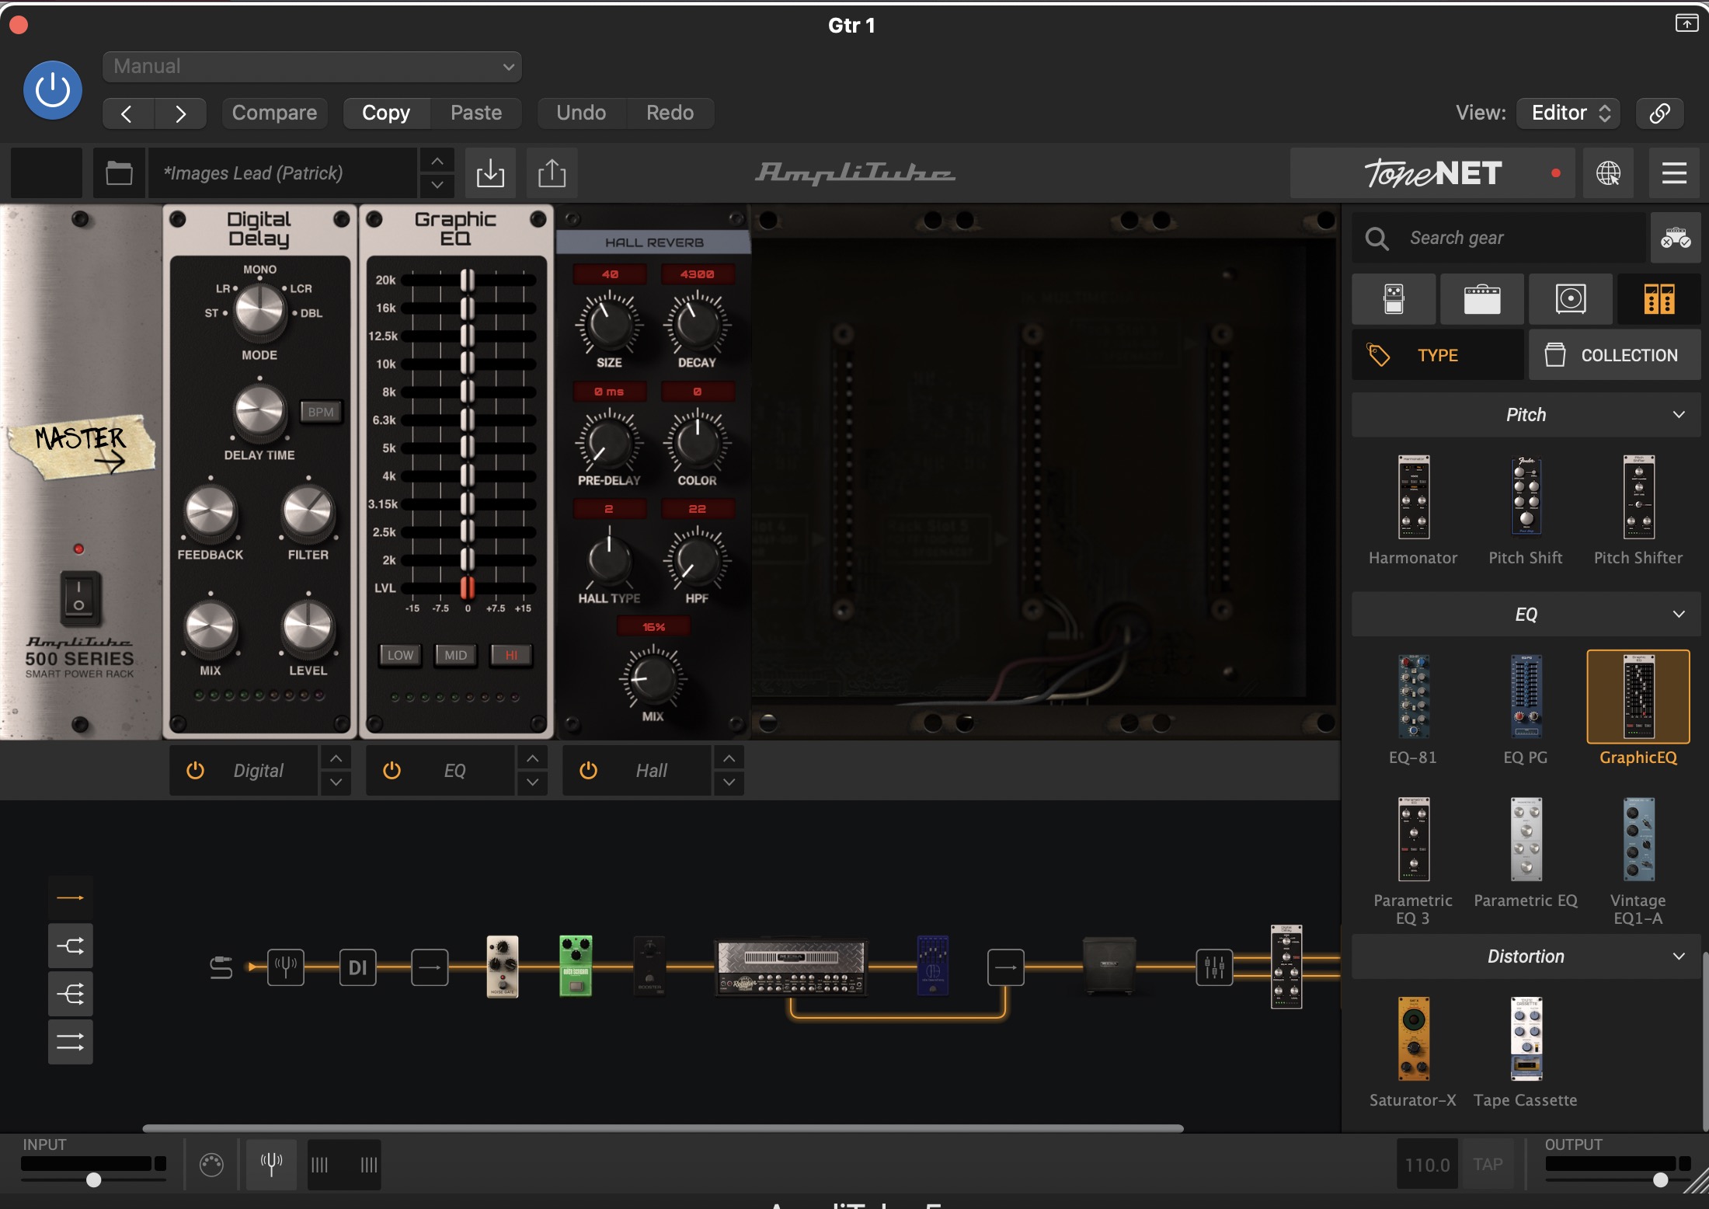Viewport: 1709px width, 1209px height.
Task: Select the green overdrive pedal in chain
Action: [x=576, y=966]
